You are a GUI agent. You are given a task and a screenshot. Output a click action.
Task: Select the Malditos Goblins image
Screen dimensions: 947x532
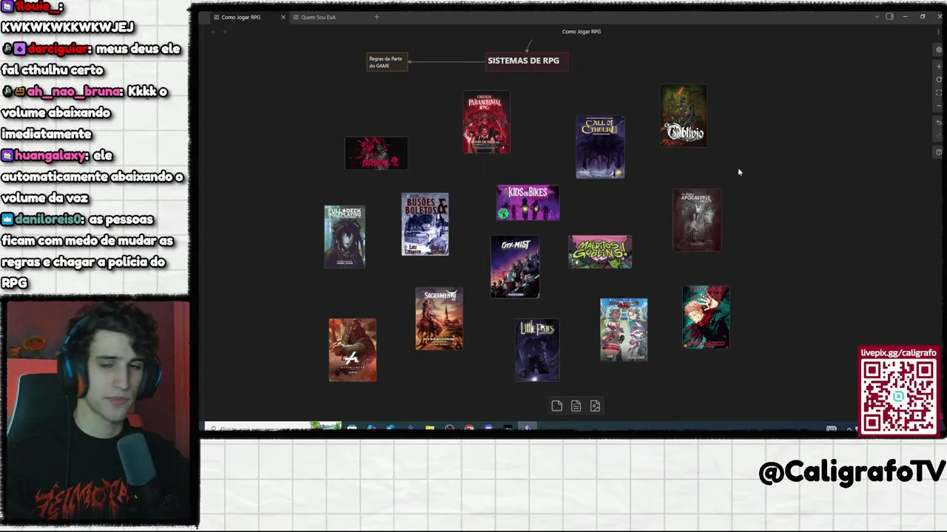tap(600, 252)
